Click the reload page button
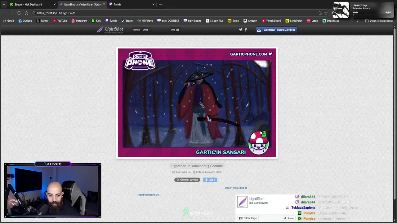This screenshot has width=397, height=223. tap(19, 13)
